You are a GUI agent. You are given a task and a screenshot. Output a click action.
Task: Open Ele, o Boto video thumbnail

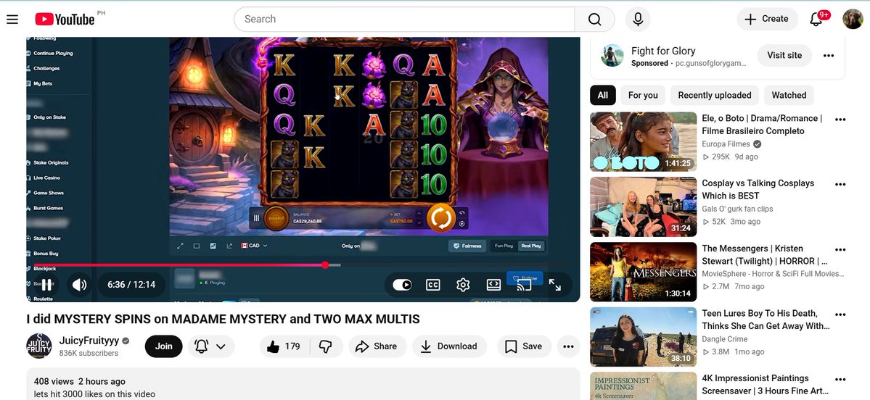coord(644,142)
